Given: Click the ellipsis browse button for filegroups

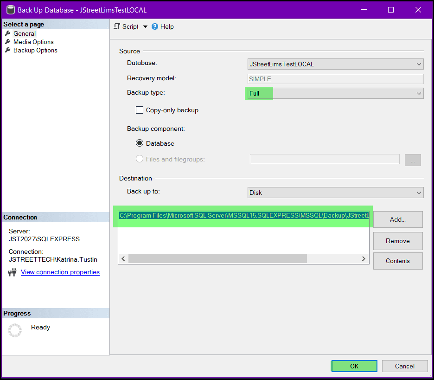Looking at the screenshot, I should click(x=413, y=160).
